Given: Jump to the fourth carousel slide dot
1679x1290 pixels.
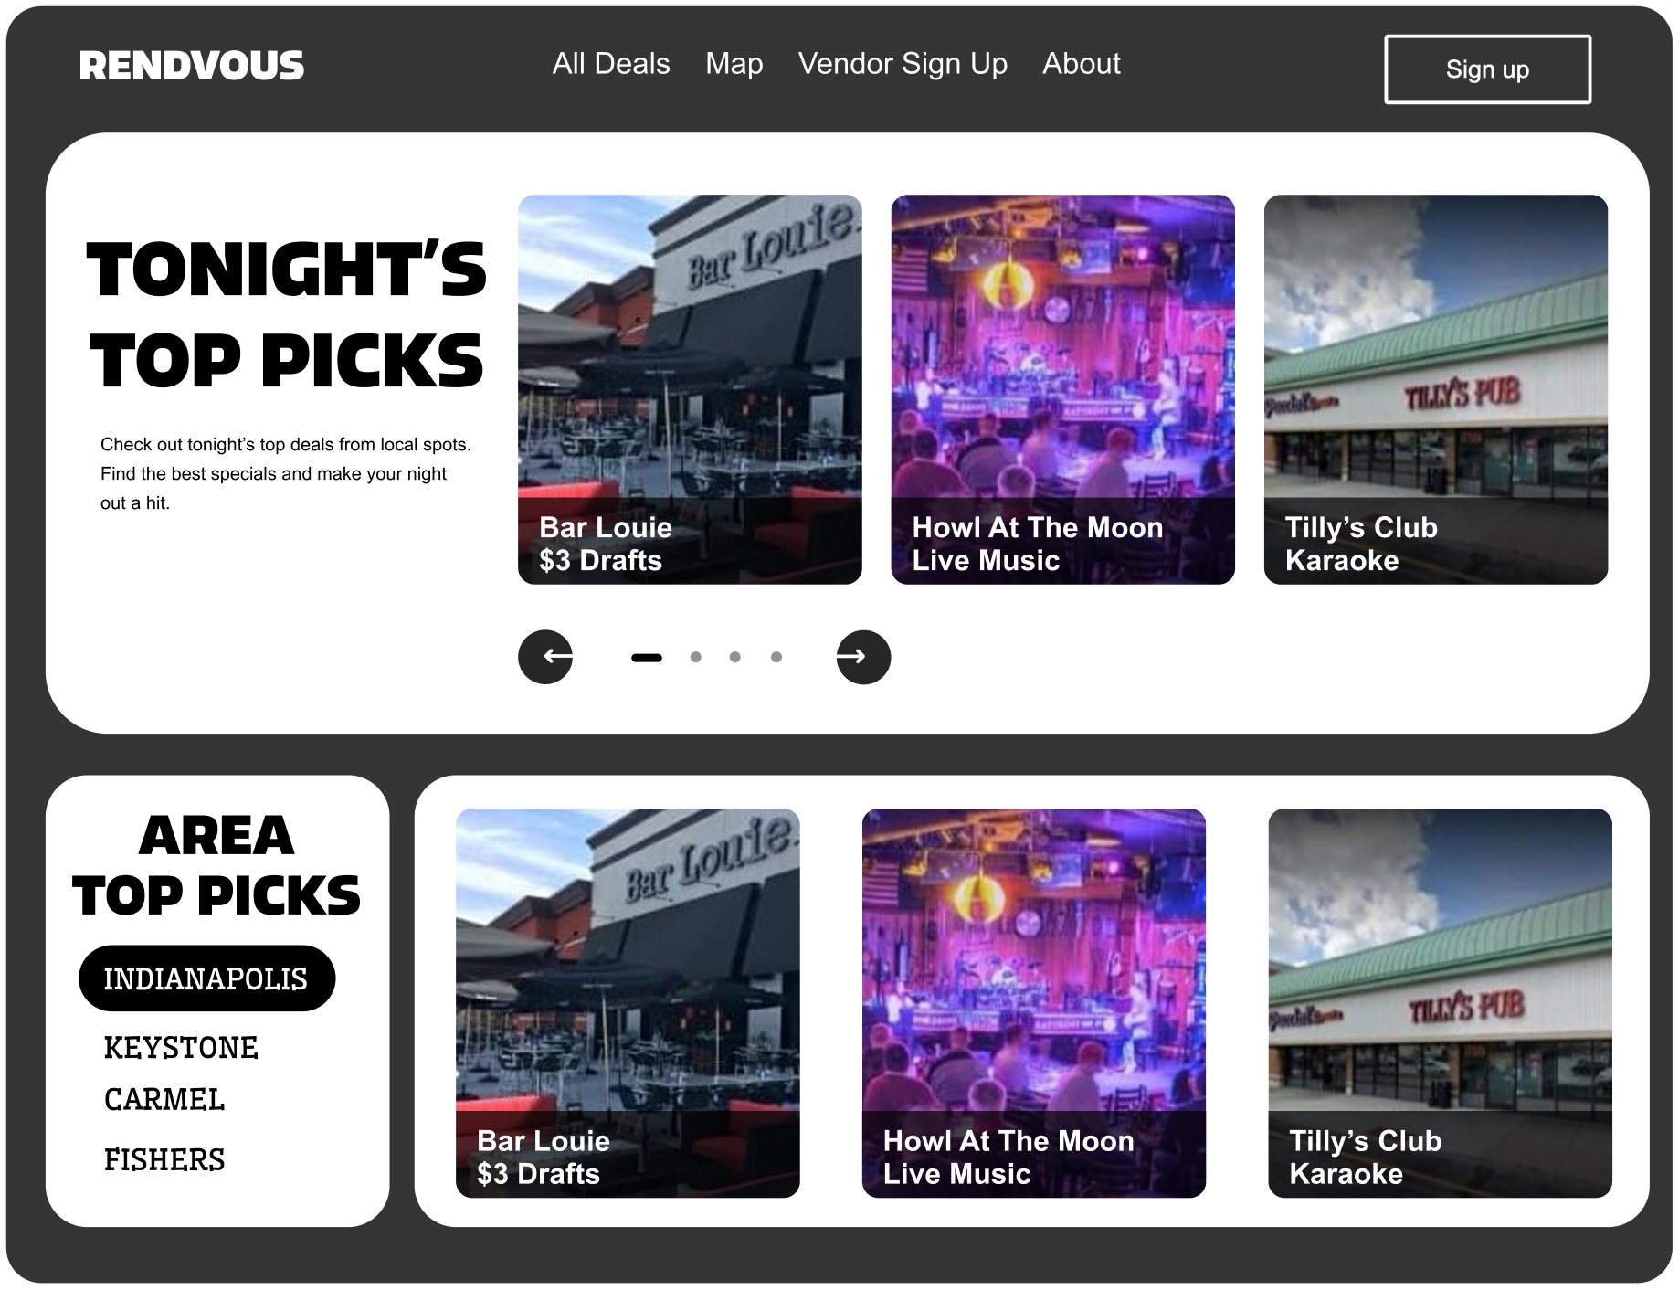Looking at the screenshot, I should pos(776,657).
